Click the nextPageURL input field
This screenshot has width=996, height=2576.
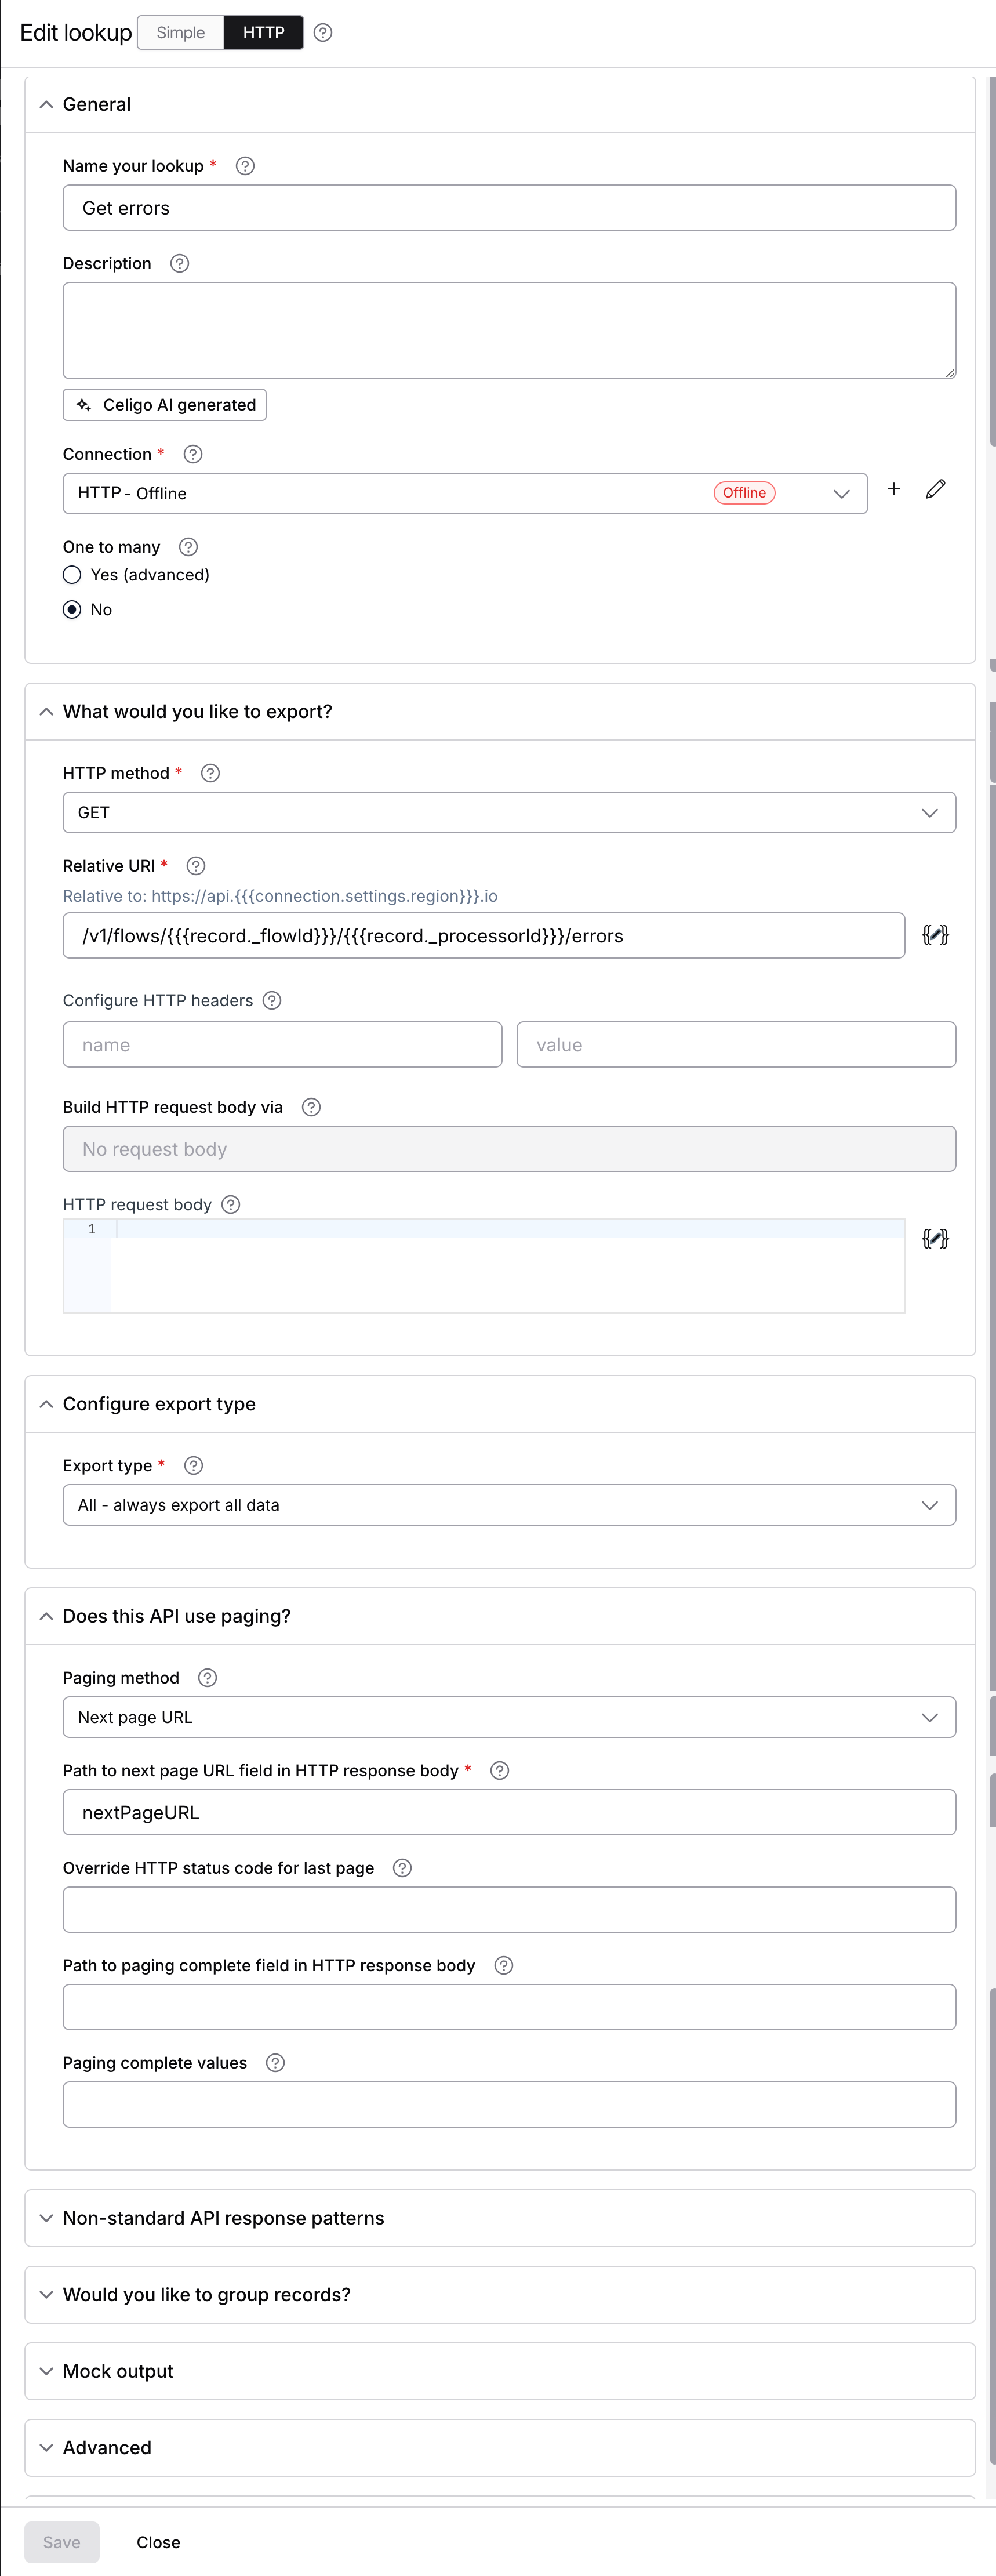pyautogui.click(x=509, y=1811)
